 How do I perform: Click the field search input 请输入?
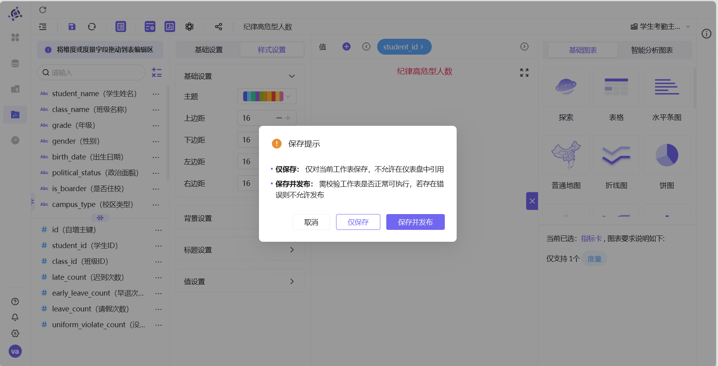point(91,72)
